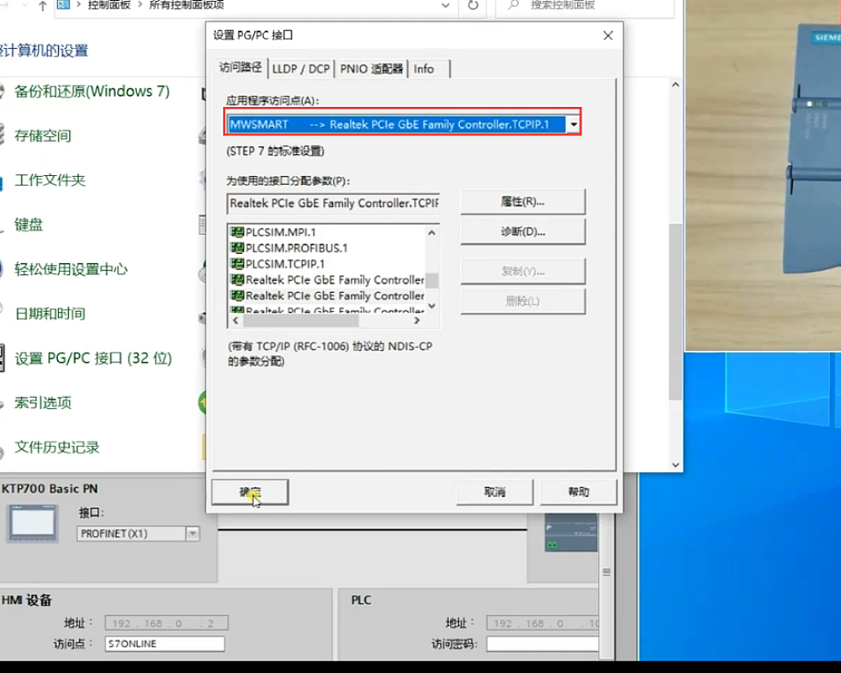The width and height of the screenshot is (841, 673).
Task: Pick the PLCSIM.TCPIP.1 interface entry icon
Action: coord(236,264)
